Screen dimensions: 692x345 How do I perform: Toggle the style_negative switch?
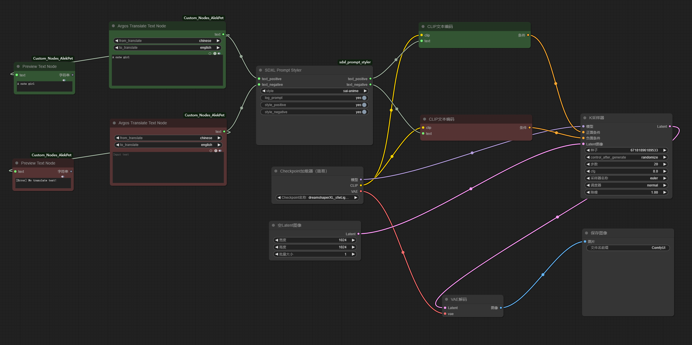pos(364,112)
